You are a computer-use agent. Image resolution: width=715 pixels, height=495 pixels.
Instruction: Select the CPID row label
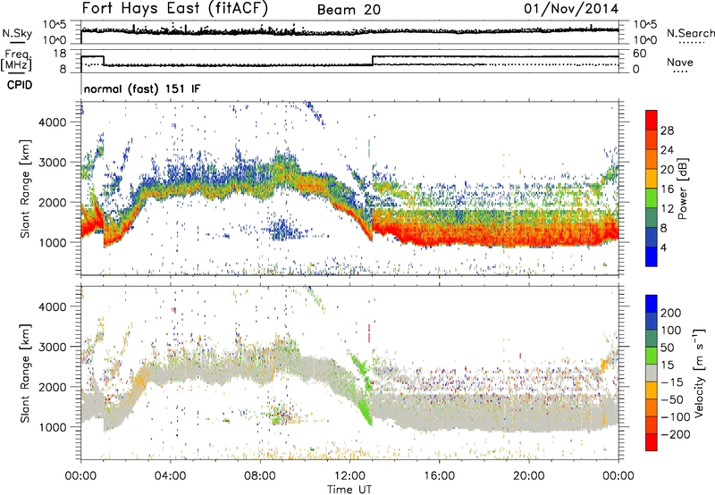pos(20,85)
